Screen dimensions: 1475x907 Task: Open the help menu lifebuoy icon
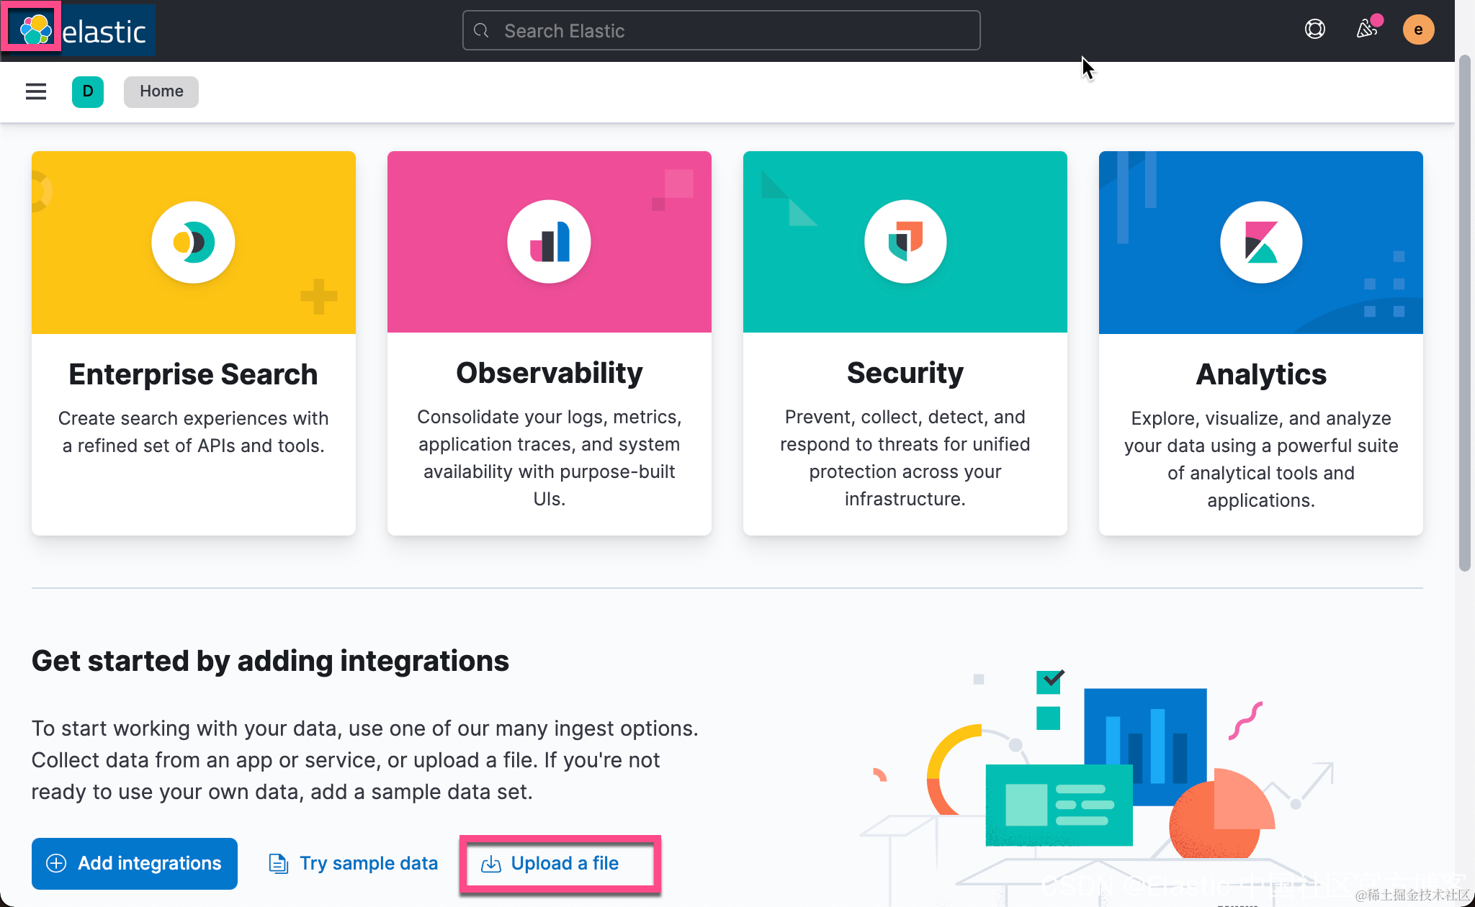[x=1314, y=30]
